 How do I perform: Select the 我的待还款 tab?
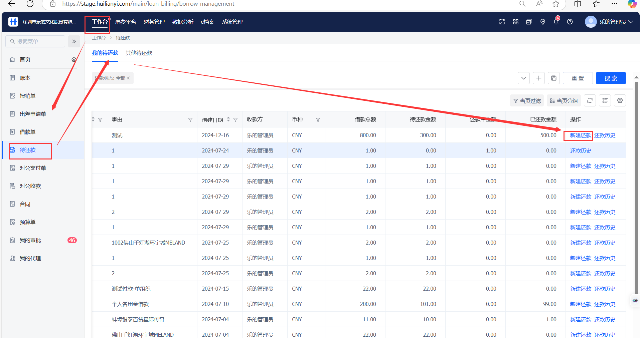(x=105, y=53)
